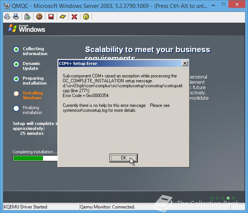Screen dimensions: 248x213
Task: Open help with the yellow question mark icon
Action: pyautogui.click(x=86, y=17)
